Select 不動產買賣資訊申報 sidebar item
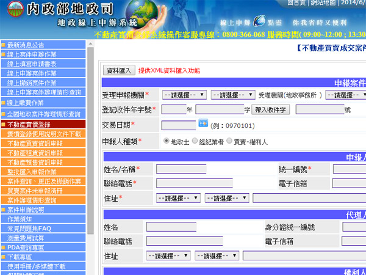 [x=35, y=143]
